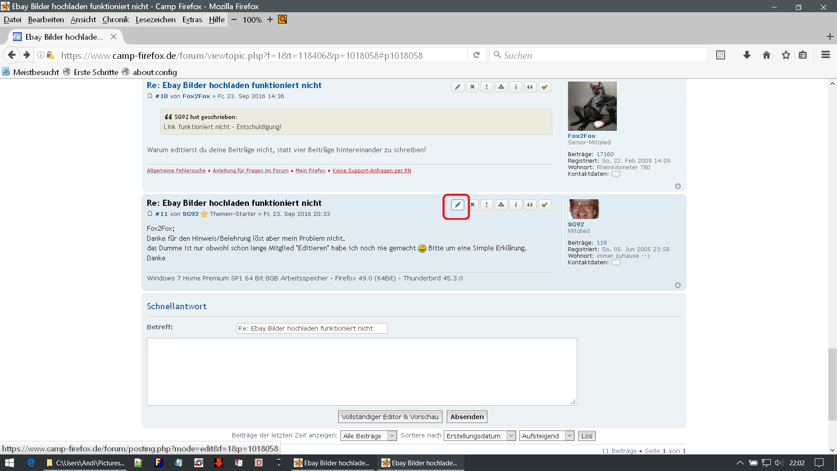Screen dimensions: 837x471
Task: Report post #10 via exclamation icon
Action: [487, 87]
